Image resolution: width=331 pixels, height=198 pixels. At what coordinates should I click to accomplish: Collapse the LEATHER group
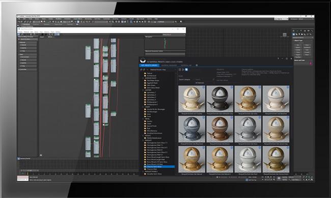point(143,90)
